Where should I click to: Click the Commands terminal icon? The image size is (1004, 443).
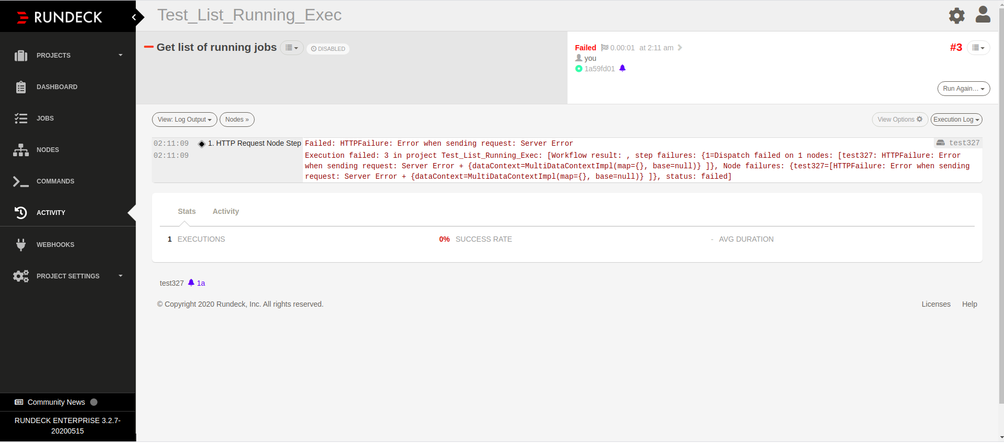21,181
